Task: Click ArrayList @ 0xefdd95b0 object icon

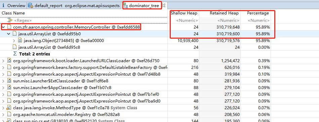Action: (14, 34)
